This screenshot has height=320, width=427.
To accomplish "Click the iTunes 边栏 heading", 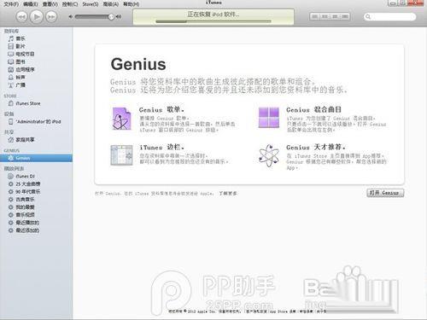I will tap(161, 148).
